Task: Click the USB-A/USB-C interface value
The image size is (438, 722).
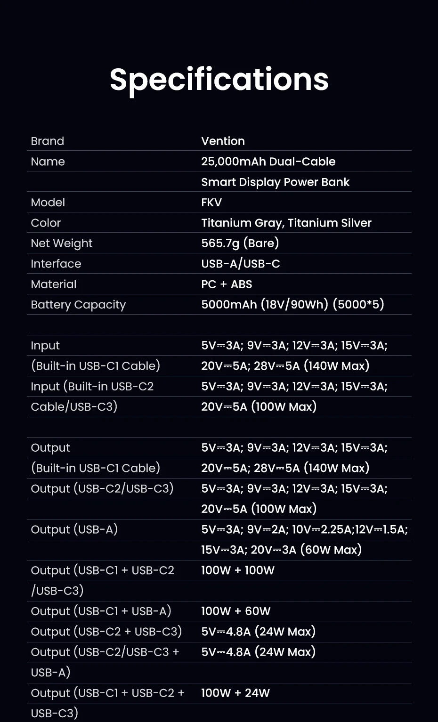Action: pyautogui.click(x=240, y=264)
